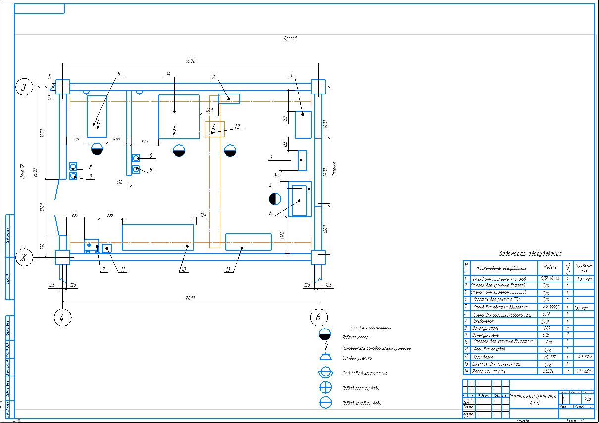Image resolution: width=599 pixels, height=423 pixels.
Task: Select the 'Условные обозначения' legend heading
Action: (371, 328)
